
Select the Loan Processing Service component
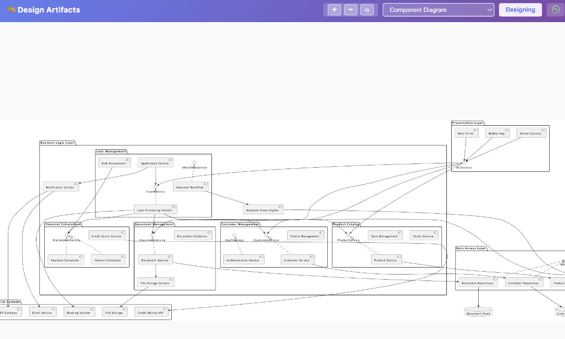tap(156, 210)
